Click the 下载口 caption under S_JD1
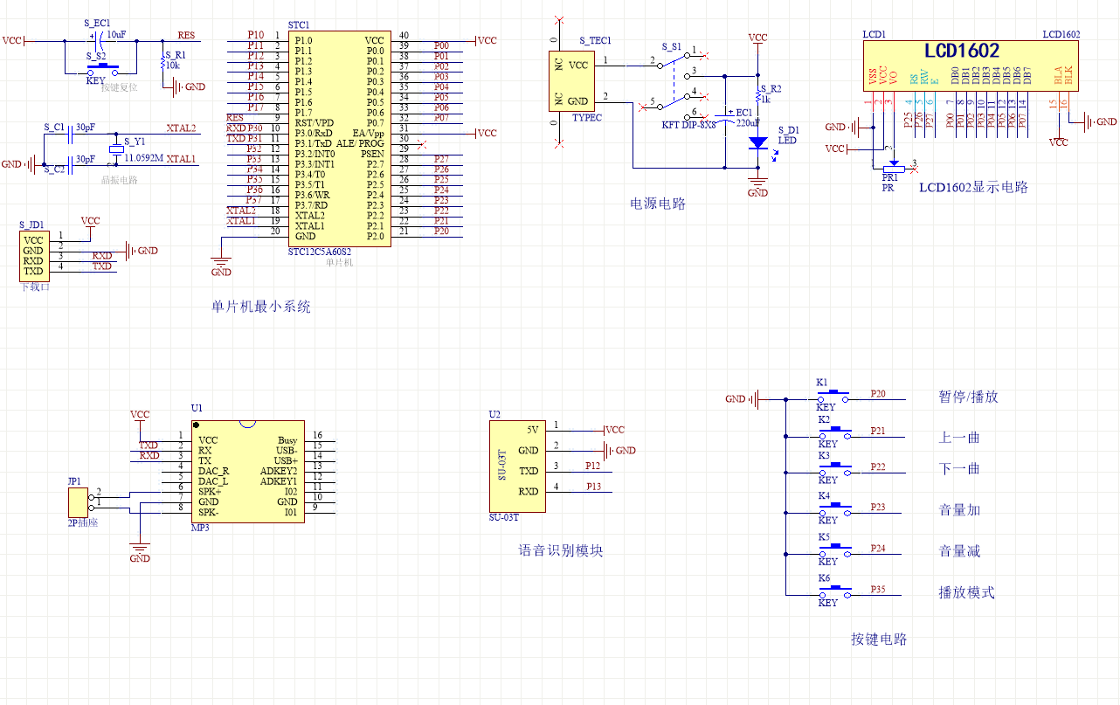 [x=35, y=287]
